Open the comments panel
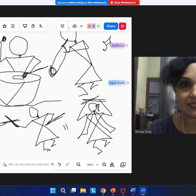 (x=62, y=26)
